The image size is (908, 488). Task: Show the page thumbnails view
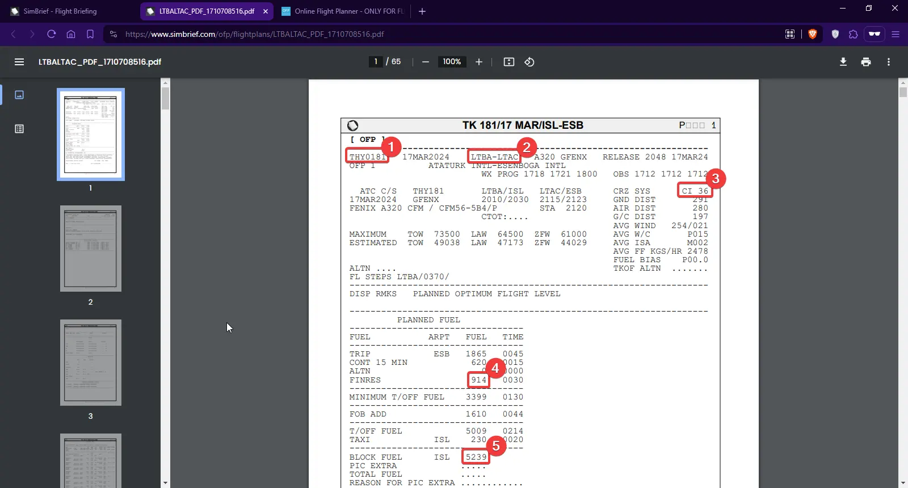19,95
